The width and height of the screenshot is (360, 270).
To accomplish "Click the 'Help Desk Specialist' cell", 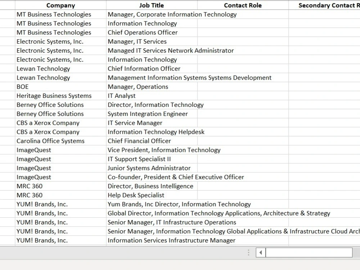I will coord(152,195).
